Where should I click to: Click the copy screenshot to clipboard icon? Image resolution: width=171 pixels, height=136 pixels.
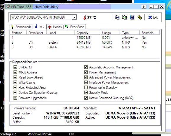[125, 17]
